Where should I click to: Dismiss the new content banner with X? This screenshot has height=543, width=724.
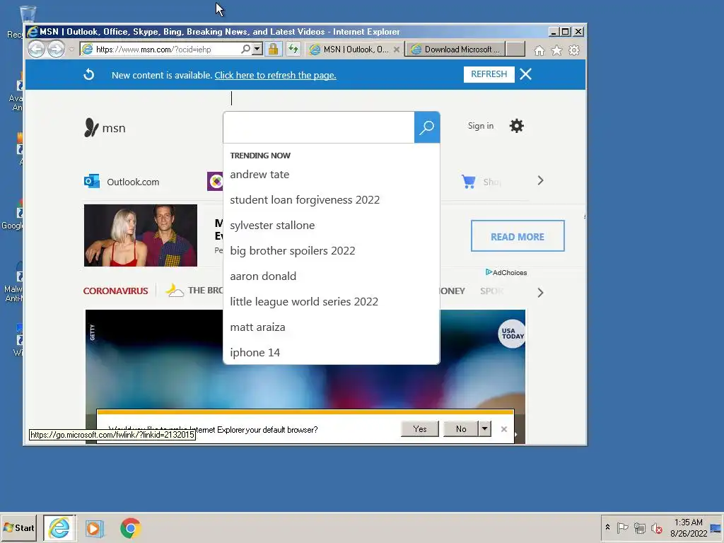click(525, 74)
